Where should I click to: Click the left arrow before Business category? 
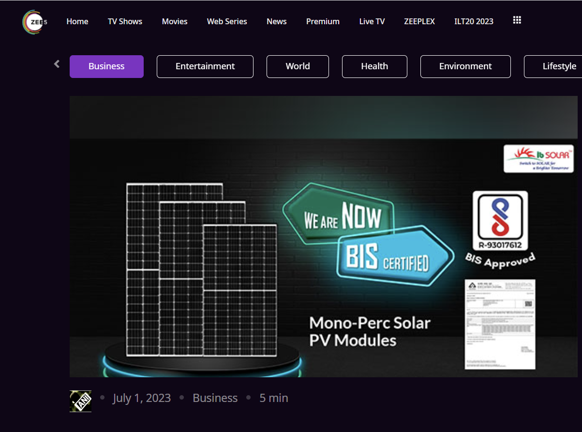[x=57, y=64]
